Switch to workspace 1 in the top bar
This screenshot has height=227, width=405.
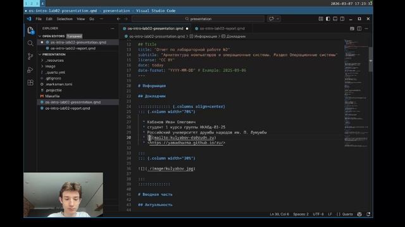coord(27,3)
